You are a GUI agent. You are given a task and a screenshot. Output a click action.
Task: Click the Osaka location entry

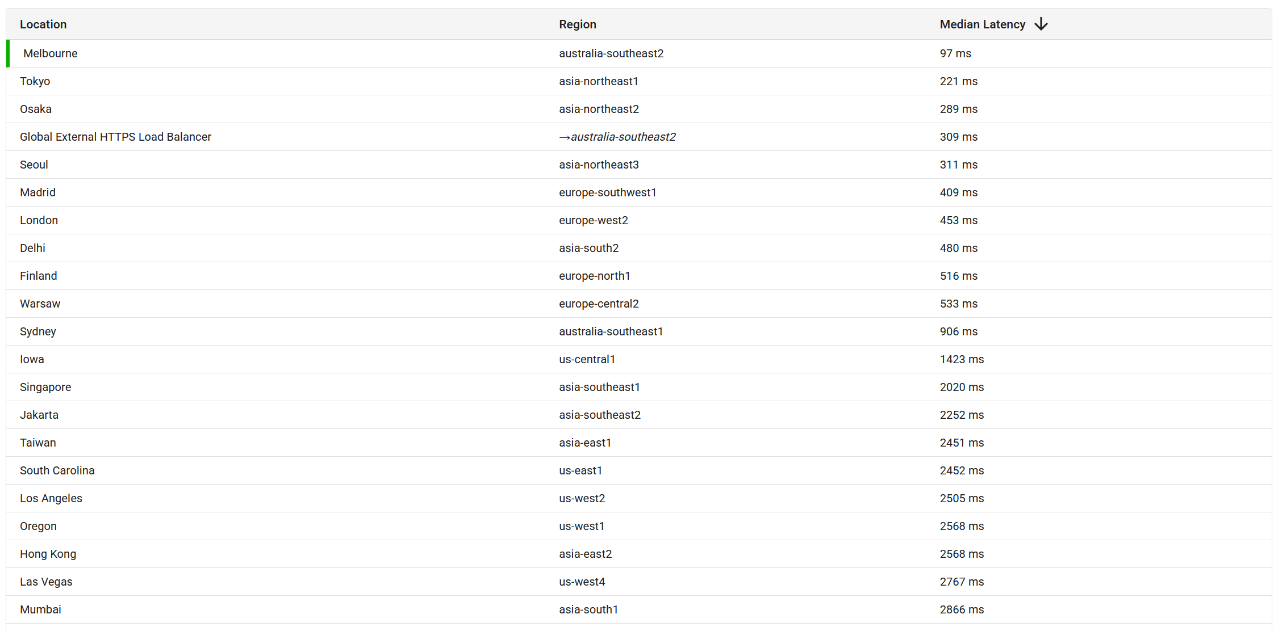pos(36,109)
